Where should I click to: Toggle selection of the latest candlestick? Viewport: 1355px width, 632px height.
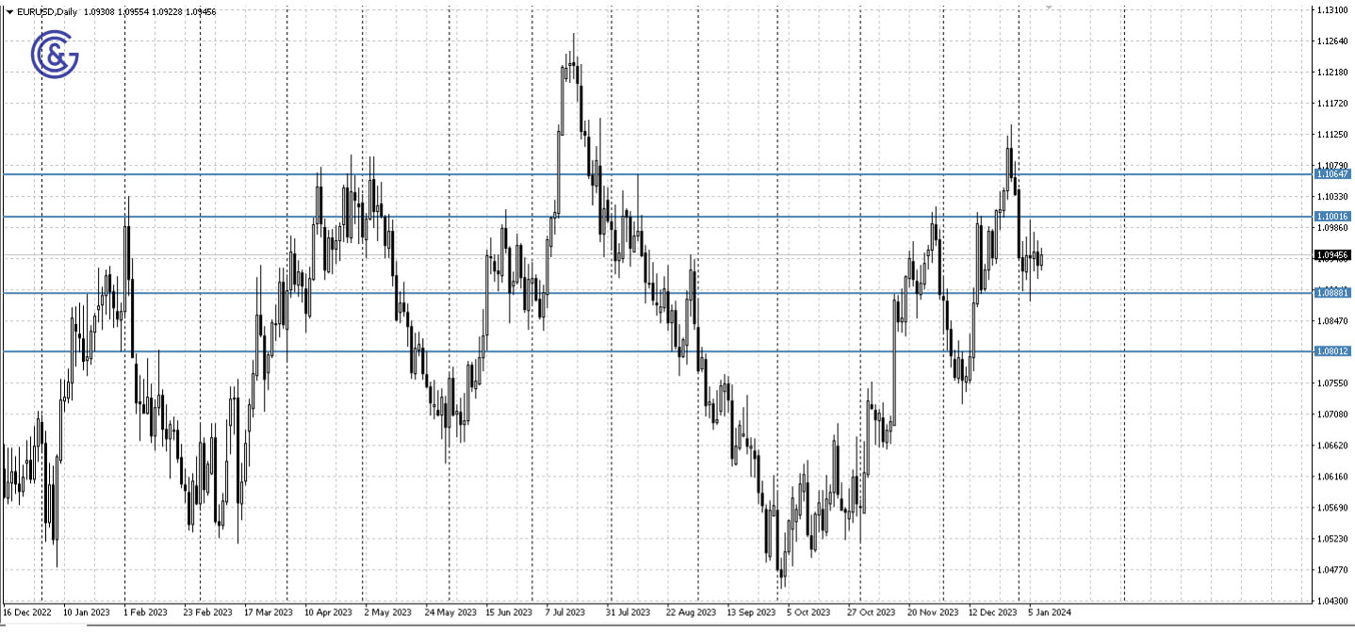[1041, 259]
